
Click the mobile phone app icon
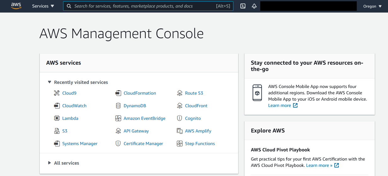pos(257,93)
